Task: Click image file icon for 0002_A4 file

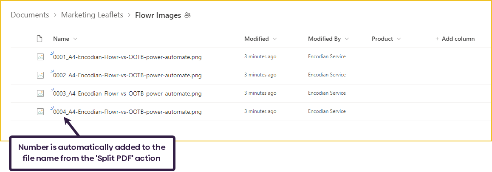Action: (40, 75)
